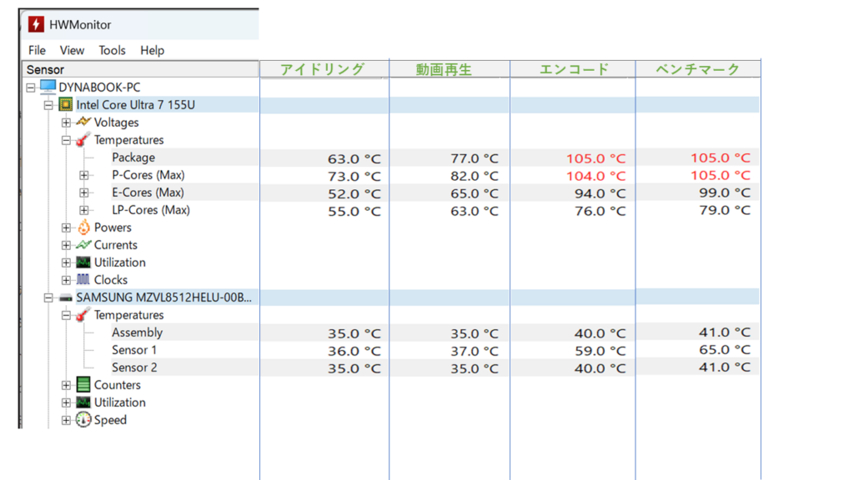This screenshot has width=854, height=480.
Task: Click the Voltages lightning icon
Action: 83,122
